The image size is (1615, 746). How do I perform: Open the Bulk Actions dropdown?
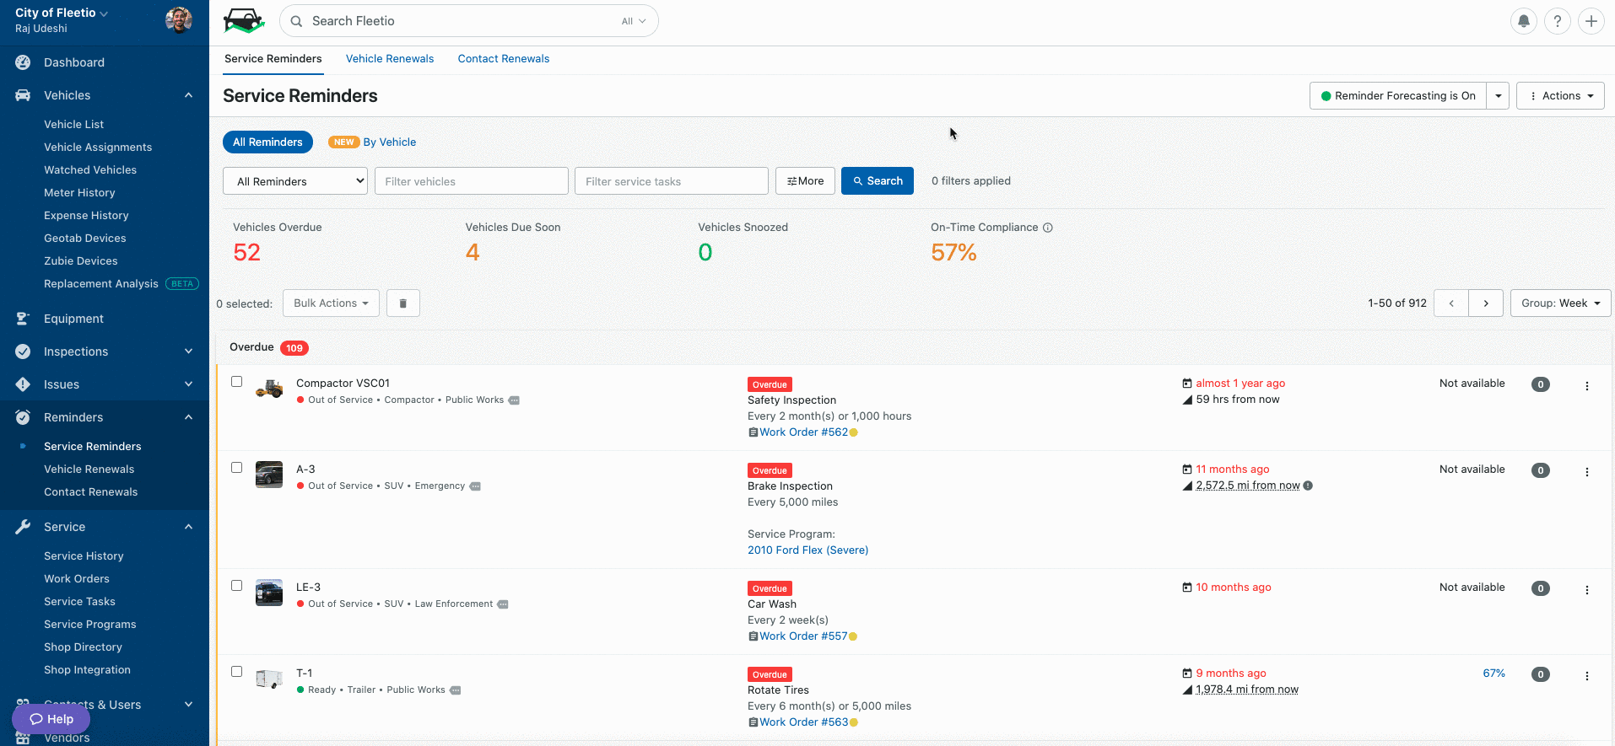331,303
